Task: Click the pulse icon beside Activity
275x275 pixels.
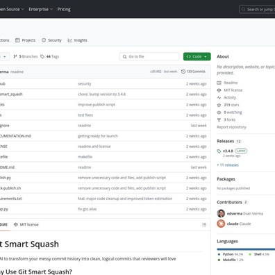Action: click(219, 97)
